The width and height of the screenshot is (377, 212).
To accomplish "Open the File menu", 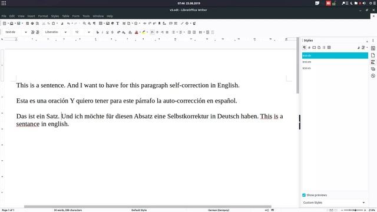I will 4,16.
